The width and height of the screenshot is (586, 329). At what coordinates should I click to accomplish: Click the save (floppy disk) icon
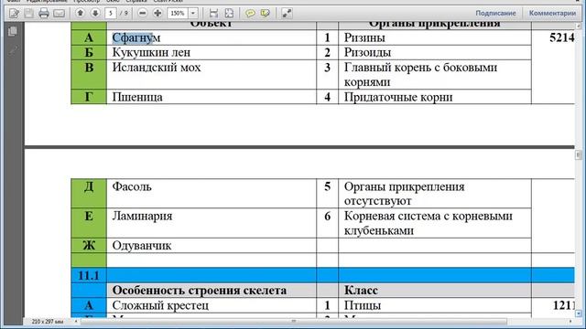(x=28, y=14)
